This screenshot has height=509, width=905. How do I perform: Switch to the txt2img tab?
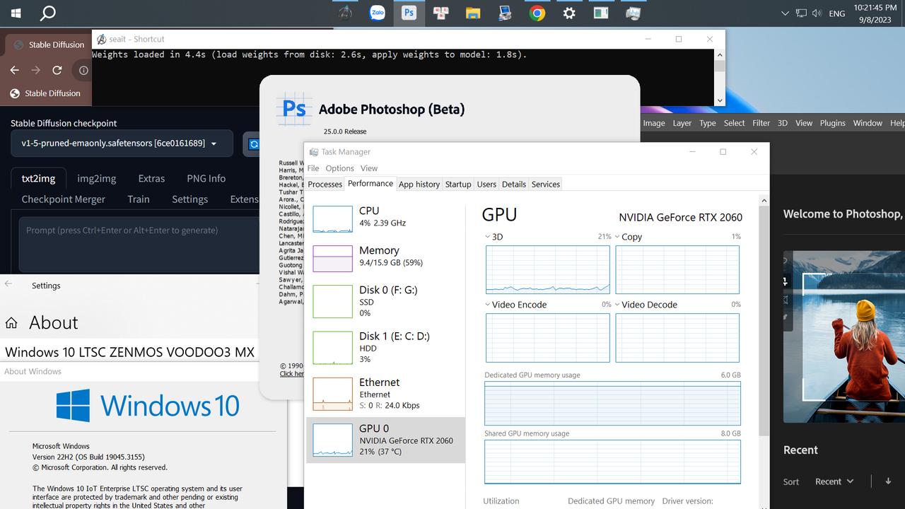click(38, 178)
